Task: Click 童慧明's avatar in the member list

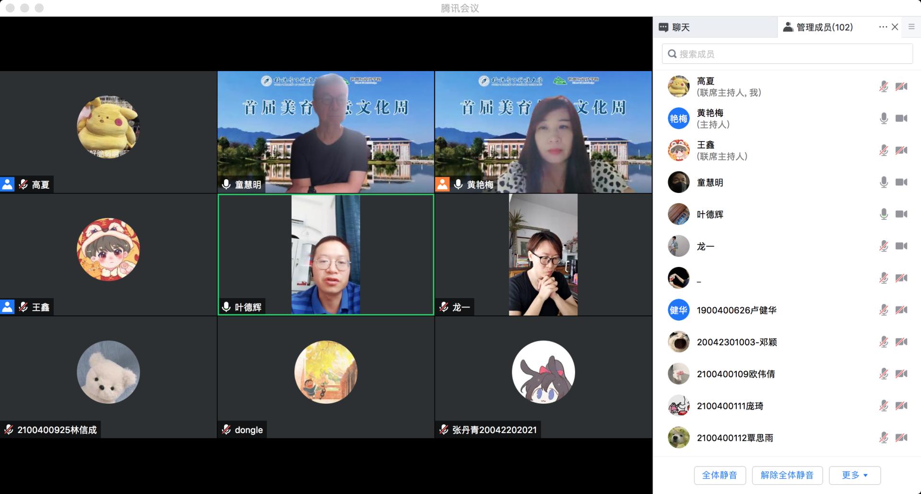Action: (678, 182)
